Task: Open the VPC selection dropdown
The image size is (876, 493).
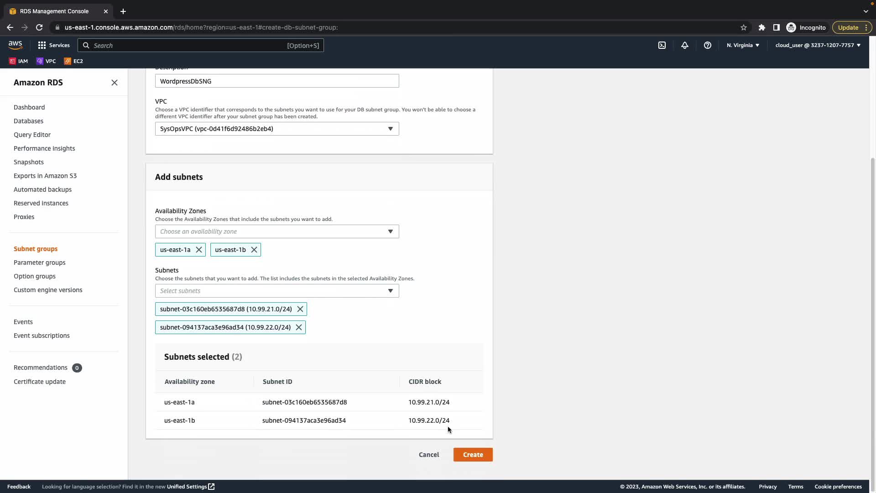Action: click(276, 129)
